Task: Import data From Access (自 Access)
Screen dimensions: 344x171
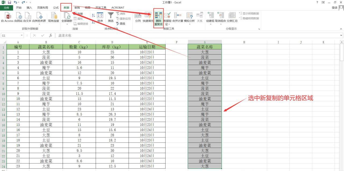Action: (x=7, y=18)
